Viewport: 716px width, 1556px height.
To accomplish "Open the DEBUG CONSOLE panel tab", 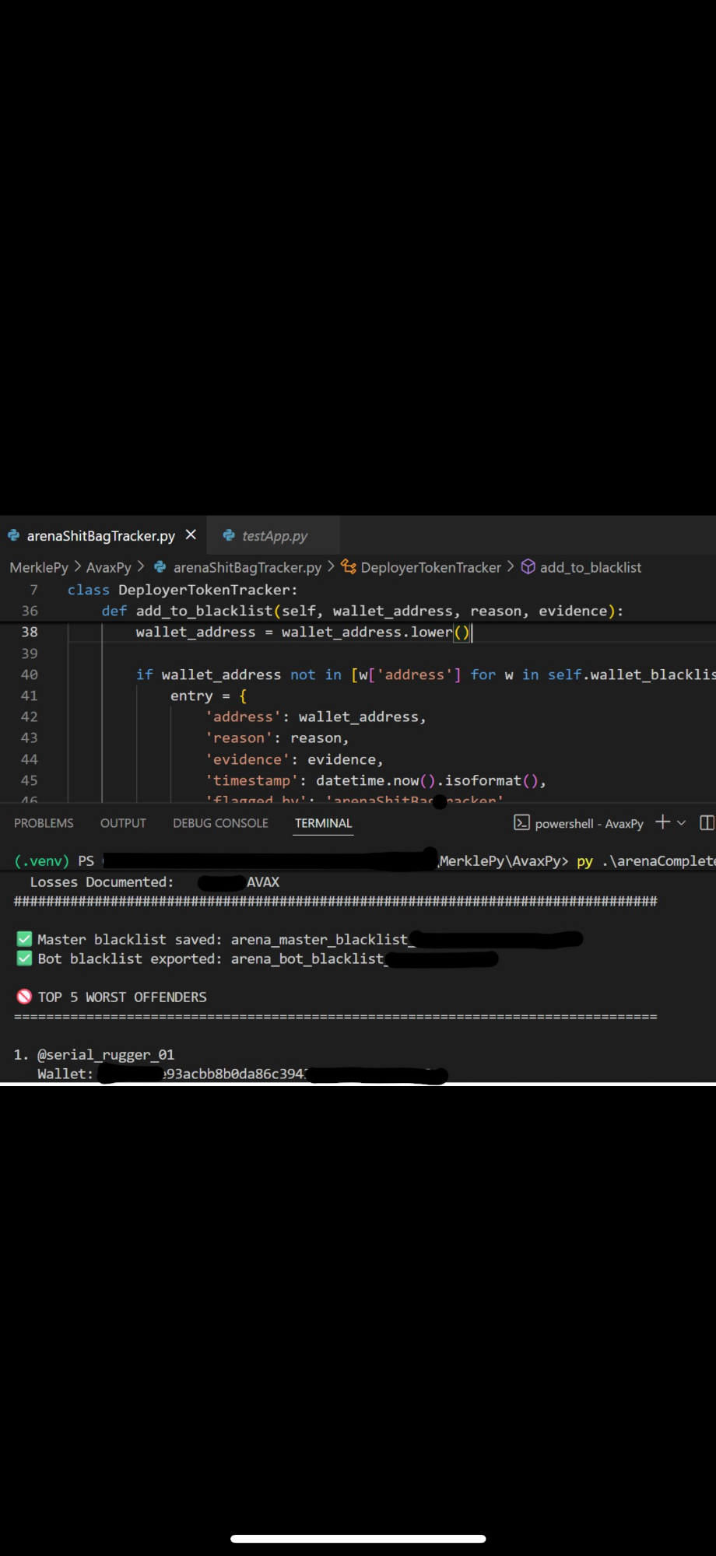I will pos(220,823).
